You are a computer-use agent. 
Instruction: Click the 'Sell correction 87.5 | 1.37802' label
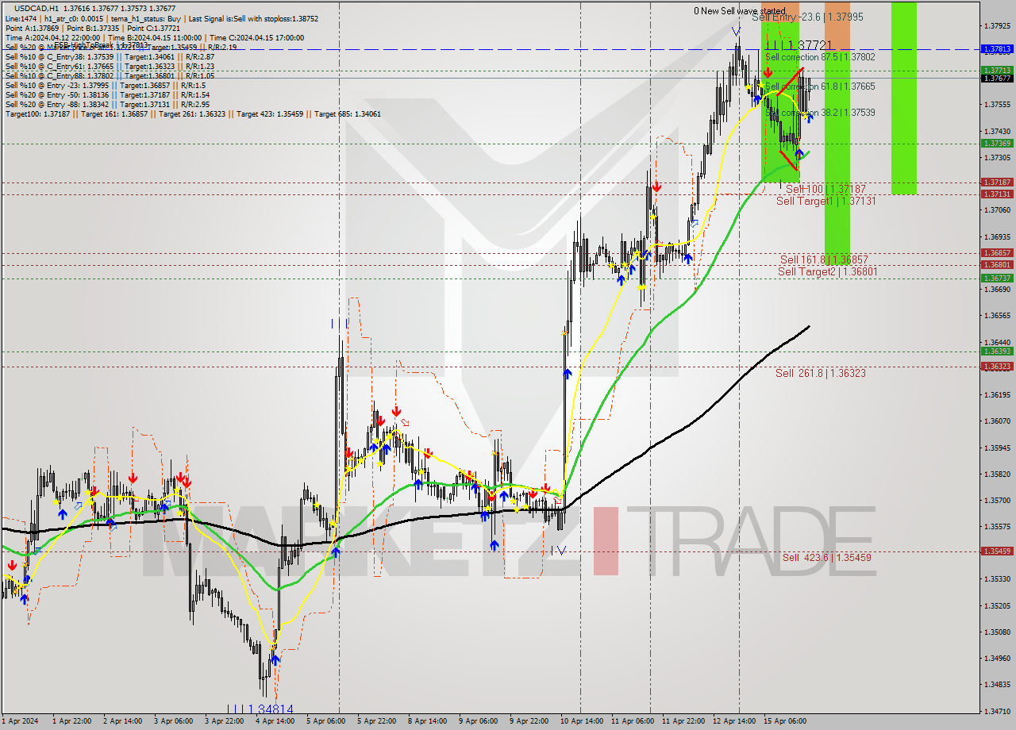coord(820,58)
